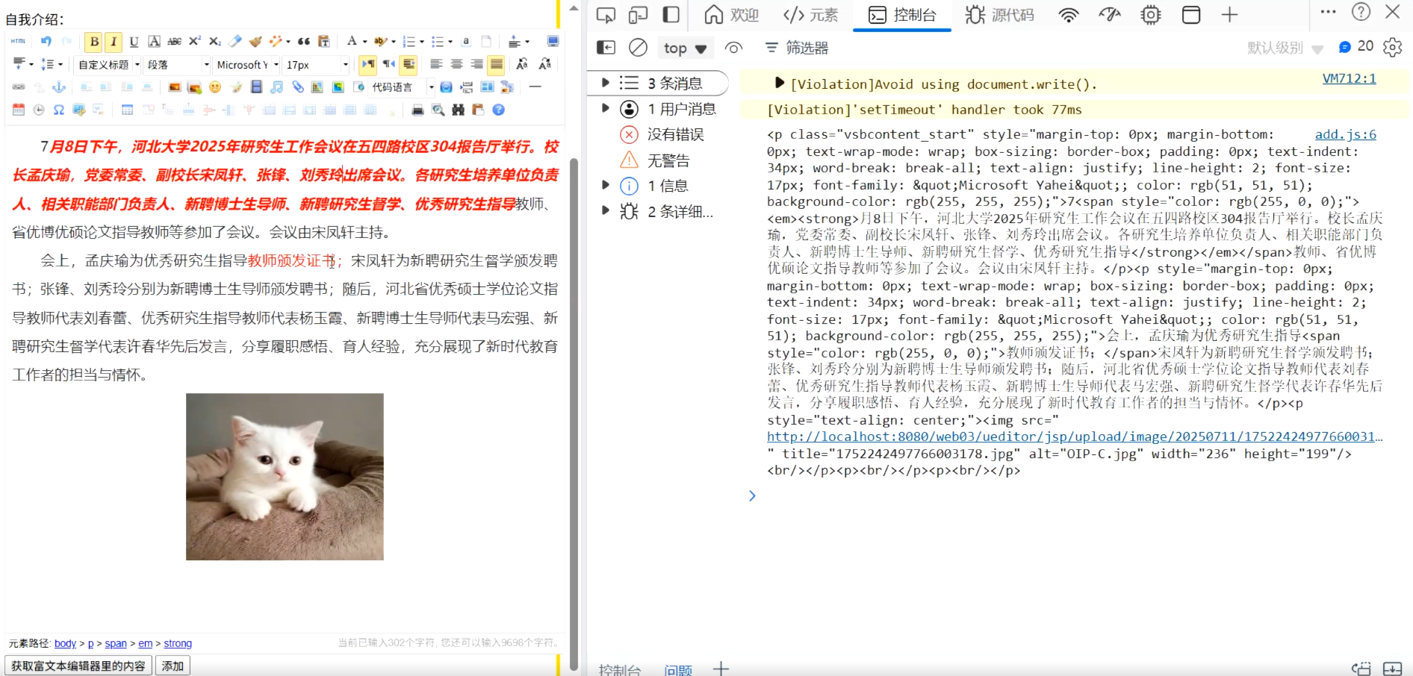Paste as plain text
Image resolution: width=1413 pixels, height=676 pixels.
click(324, 42)
